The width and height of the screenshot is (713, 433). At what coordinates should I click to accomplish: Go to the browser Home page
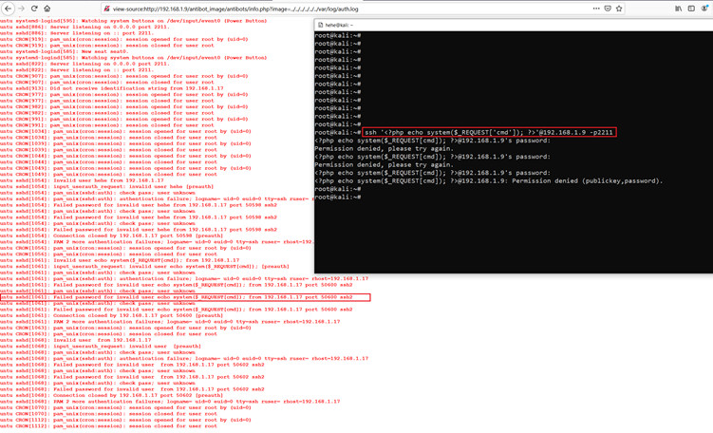coord(48,9)
